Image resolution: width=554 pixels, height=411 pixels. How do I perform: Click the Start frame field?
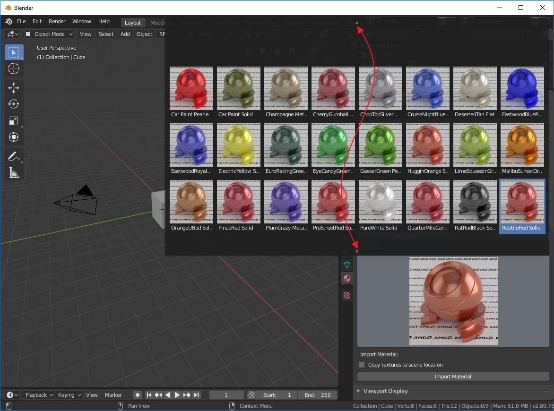click(277, 395)
